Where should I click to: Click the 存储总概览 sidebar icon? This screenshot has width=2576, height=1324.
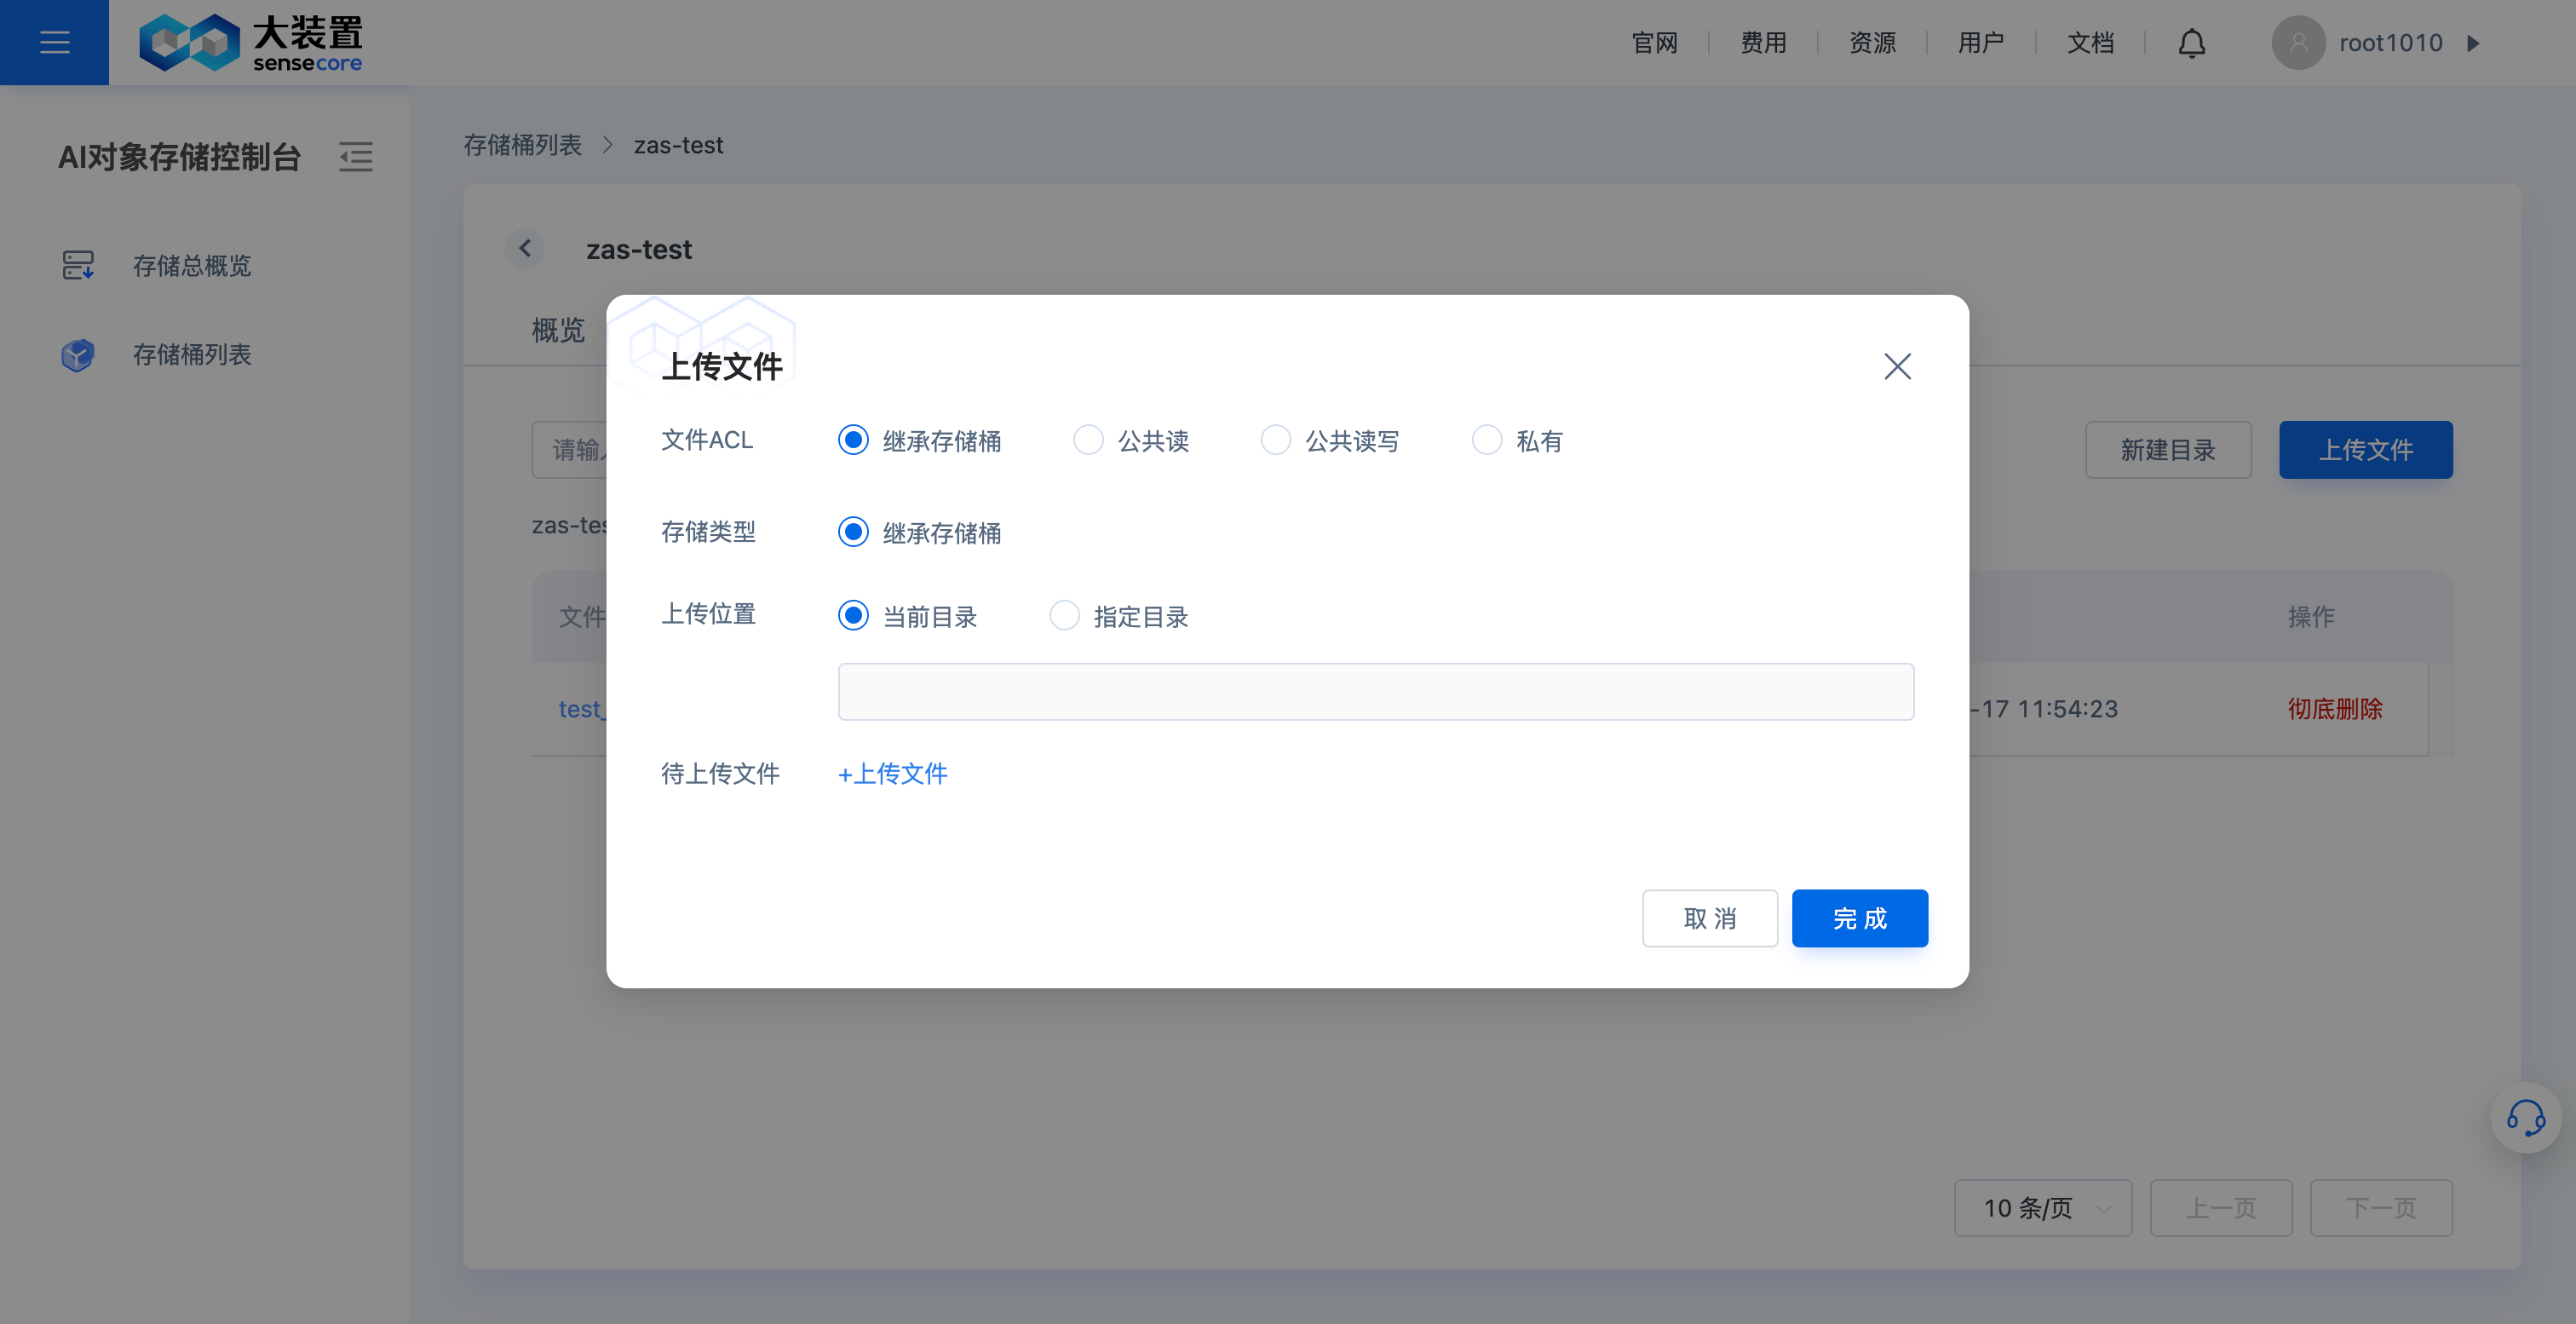click(x=78, y=265)
